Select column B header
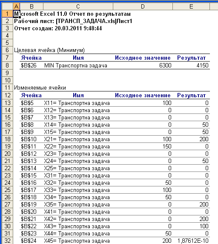 pos(32,6)
